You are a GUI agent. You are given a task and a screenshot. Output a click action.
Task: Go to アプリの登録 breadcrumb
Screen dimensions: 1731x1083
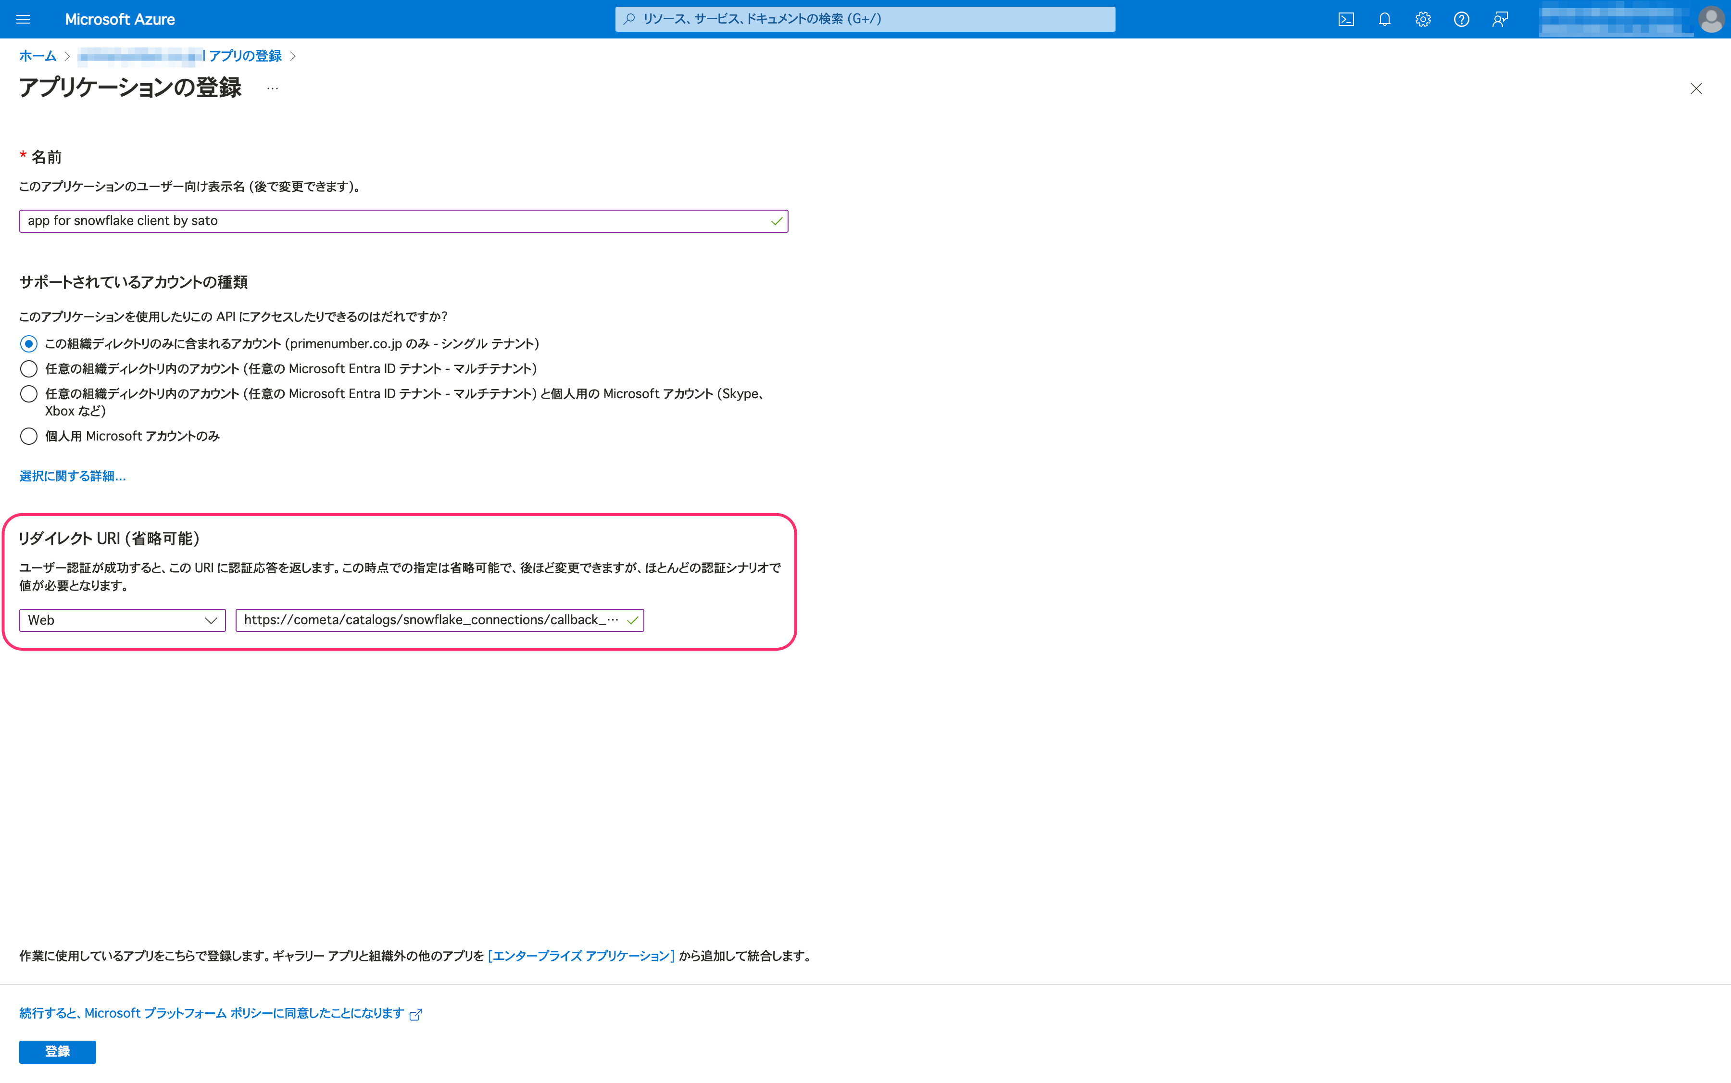245,56
